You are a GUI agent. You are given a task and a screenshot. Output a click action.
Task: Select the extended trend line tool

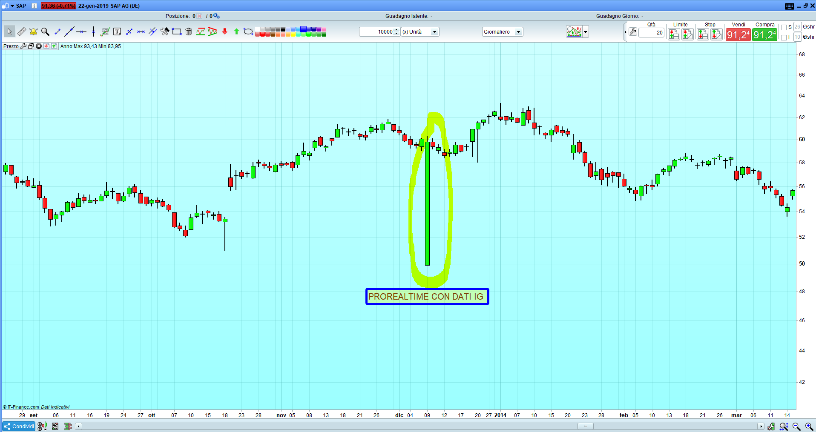coord(69,31)
